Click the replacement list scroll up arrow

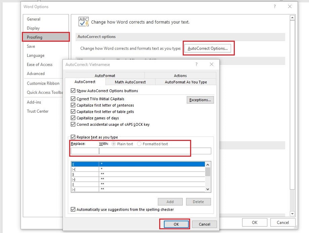point(208,165)
